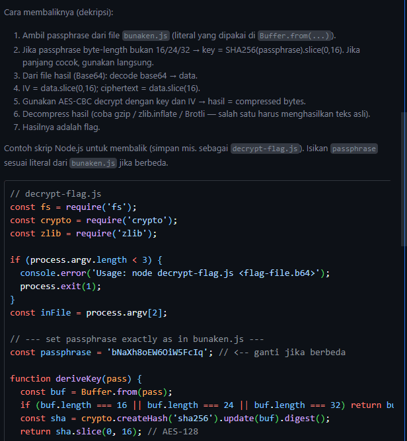Click the 'Cara membaliknya (dekripsi):' heading
Image resolution: width=407 pixels, height=441 pixels.
pos(57,13)
